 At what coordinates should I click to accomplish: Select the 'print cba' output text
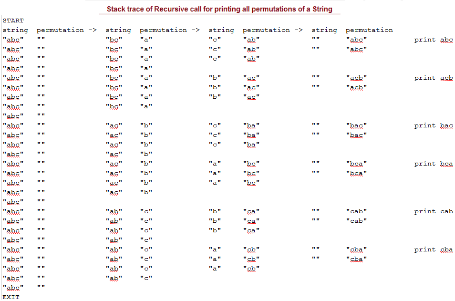coord(433,249)
